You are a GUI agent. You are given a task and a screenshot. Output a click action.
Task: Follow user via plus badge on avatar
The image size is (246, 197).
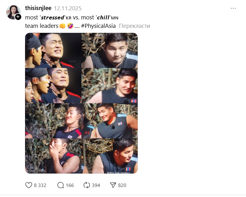click(18, 17)
